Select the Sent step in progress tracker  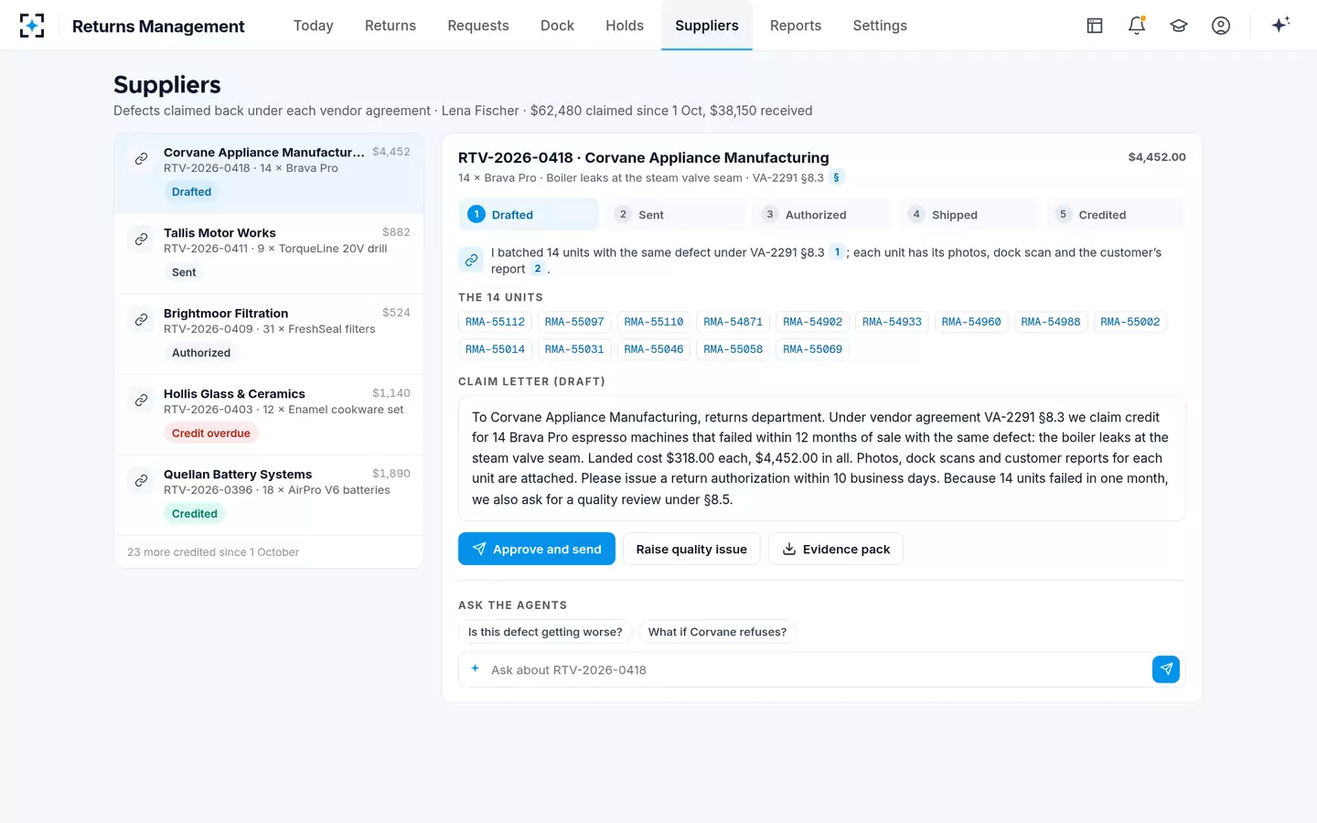click(x=675, y=214)
